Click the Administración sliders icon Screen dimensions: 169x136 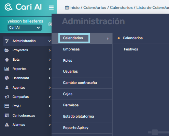pos(7,41)
